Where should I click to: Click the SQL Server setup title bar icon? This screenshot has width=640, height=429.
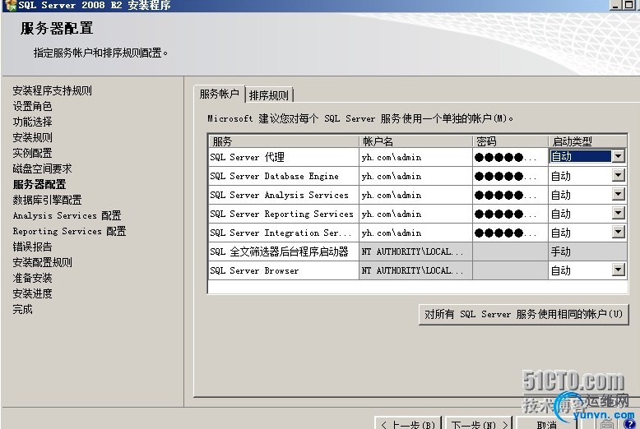(x=10, y=6)
